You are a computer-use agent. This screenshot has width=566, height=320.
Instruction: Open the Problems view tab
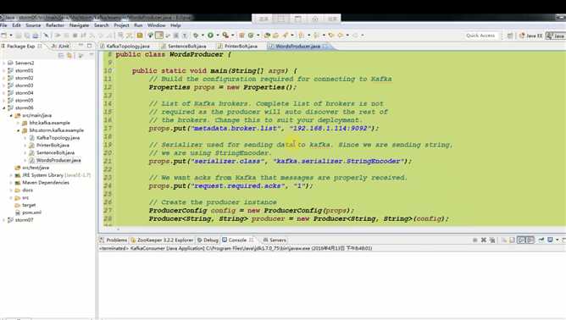(x=114, y=240)
